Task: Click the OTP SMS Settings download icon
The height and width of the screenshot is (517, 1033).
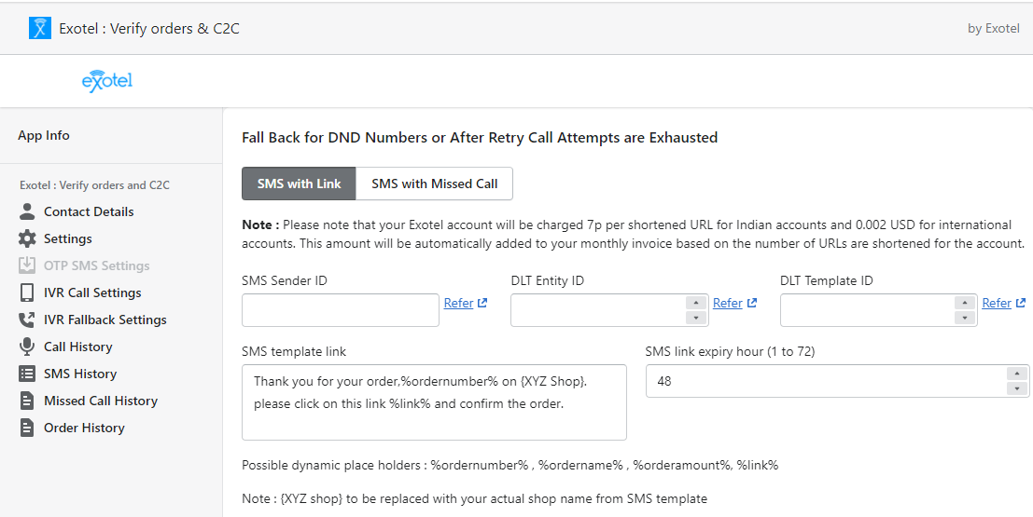Action: [27, 265]
